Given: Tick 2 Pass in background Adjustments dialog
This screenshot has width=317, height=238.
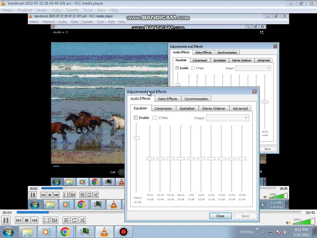Looking at the screenshot, I should (193, 68).
